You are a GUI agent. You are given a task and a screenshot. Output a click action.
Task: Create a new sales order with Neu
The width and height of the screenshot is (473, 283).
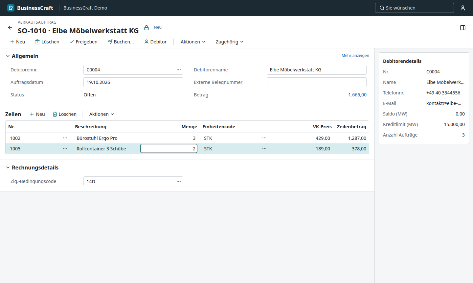pyautogui.click(x=17, y=42)
